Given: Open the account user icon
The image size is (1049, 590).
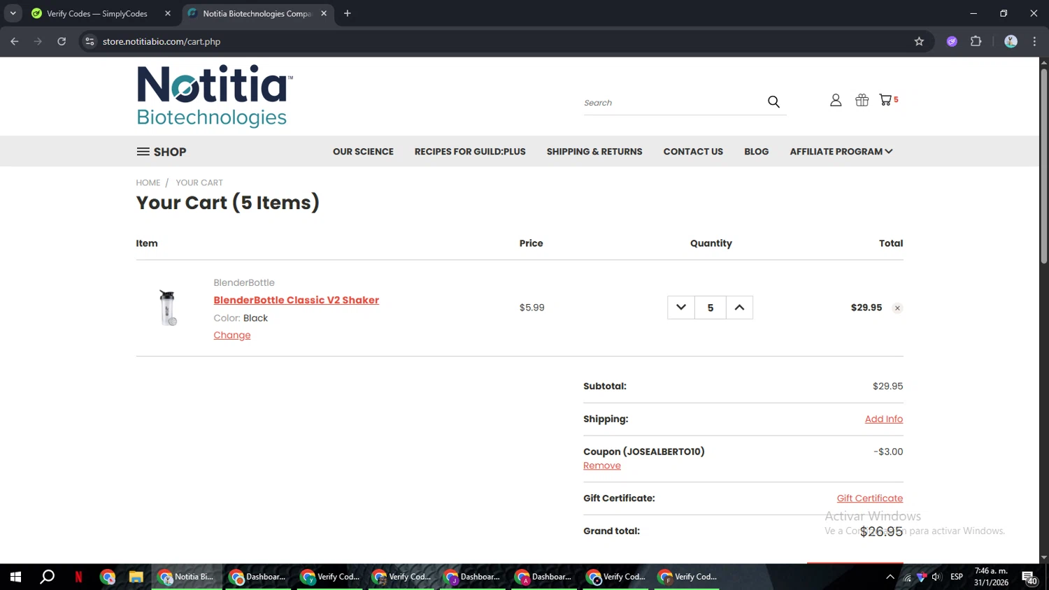Looking at the screenshot, I should click(836, 100).
